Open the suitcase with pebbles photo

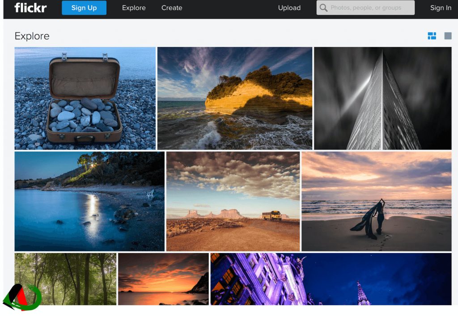85,98
